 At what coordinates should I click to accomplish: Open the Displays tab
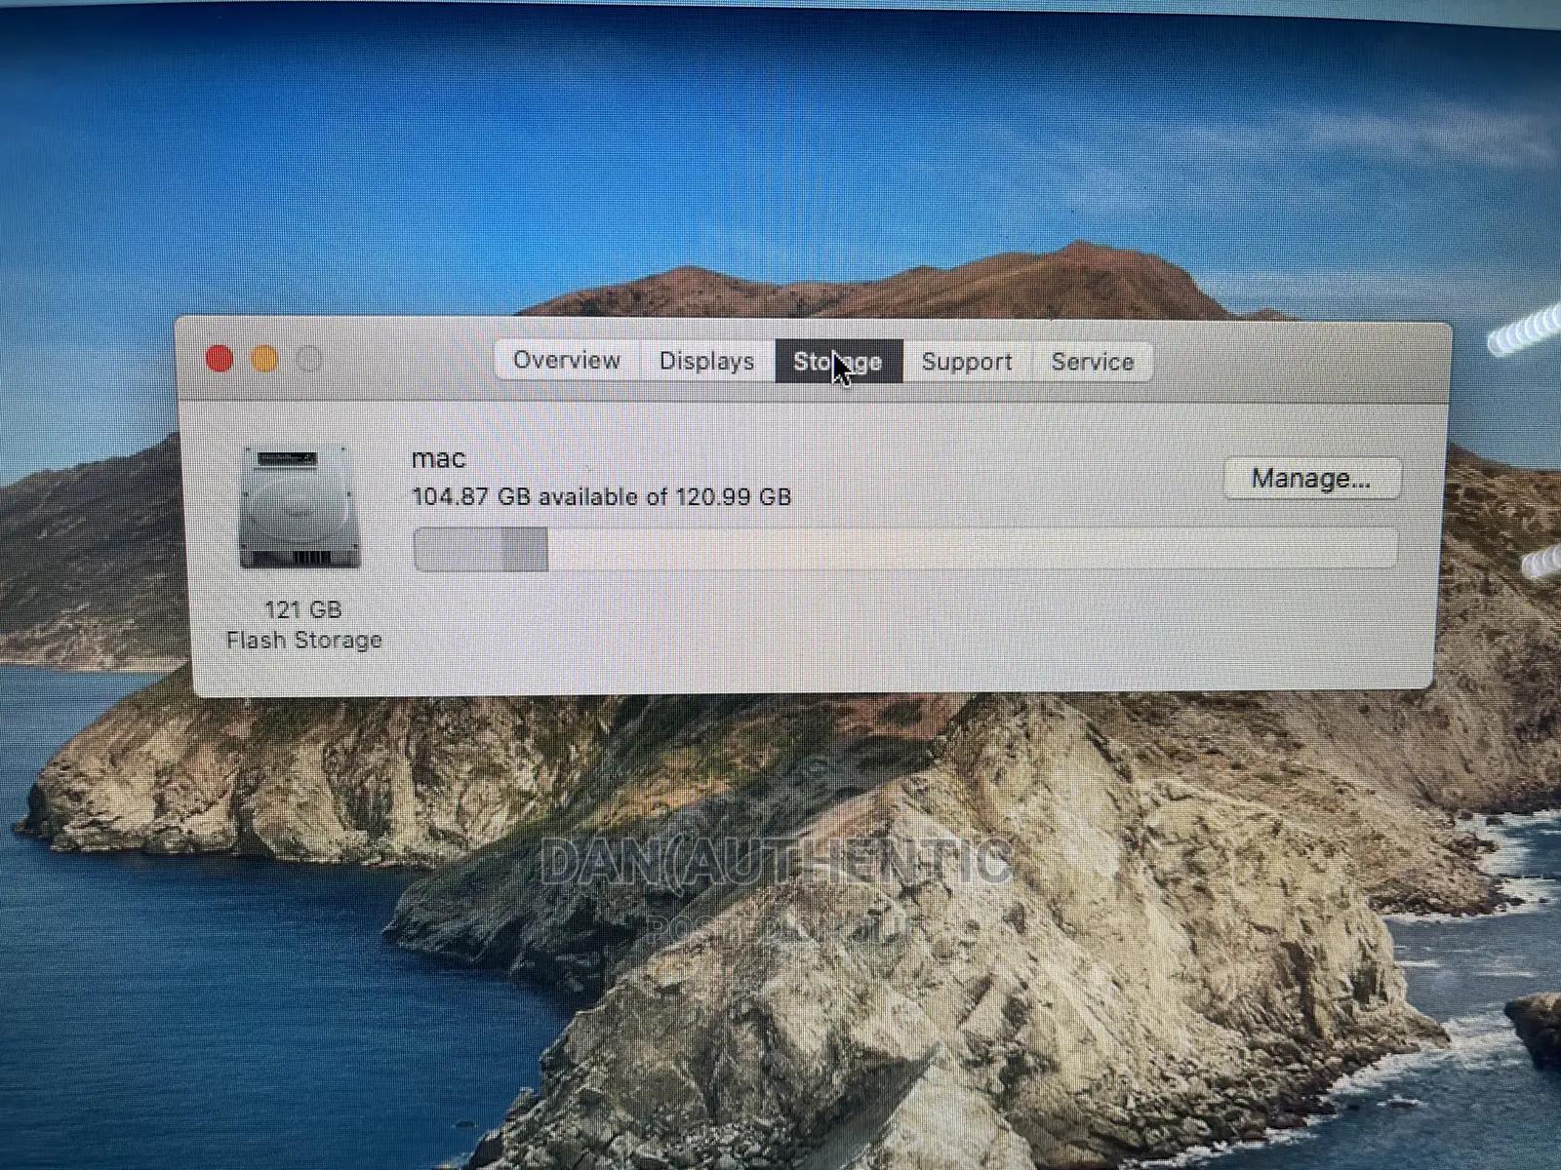point(707,361)
